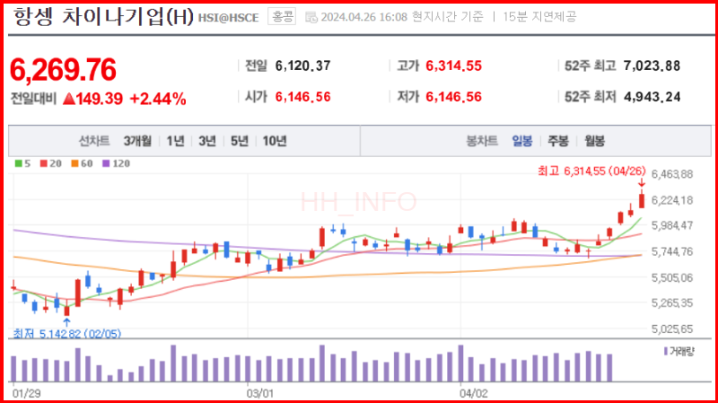Click the 04/02 date axis label
The height and width of the screenshot is (403, 718).
474,393
